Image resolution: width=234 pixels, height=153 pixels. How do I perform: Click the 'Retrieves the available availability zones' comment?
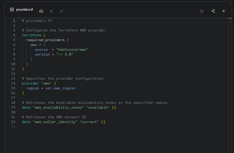95,103
